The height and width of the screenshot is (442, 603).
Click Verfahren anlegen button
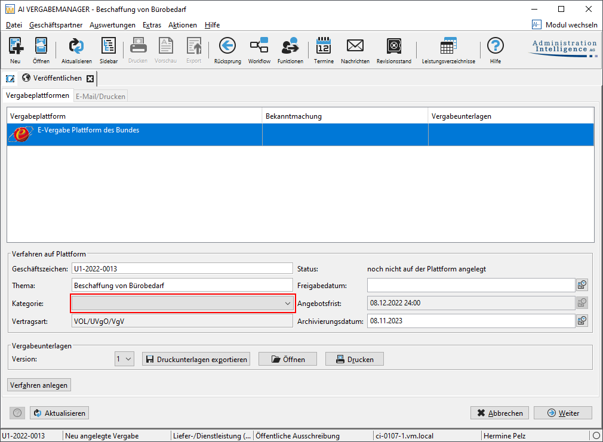[39, 385]
